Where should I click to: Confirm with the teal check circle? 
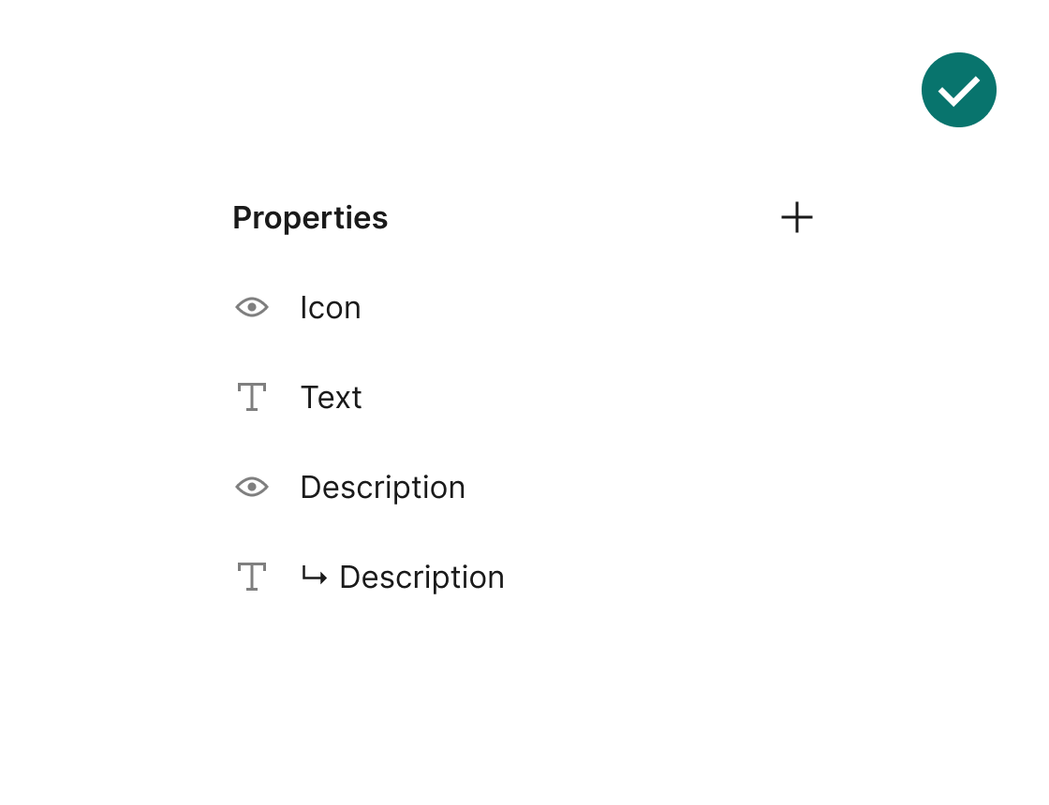(958, 90)
